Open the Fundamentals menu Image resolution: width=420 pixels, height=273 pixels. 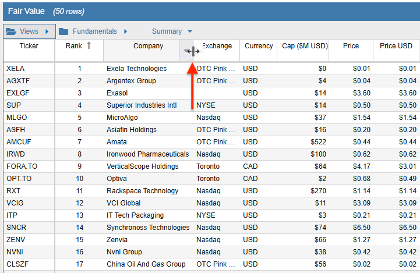(x=95, y=31)
